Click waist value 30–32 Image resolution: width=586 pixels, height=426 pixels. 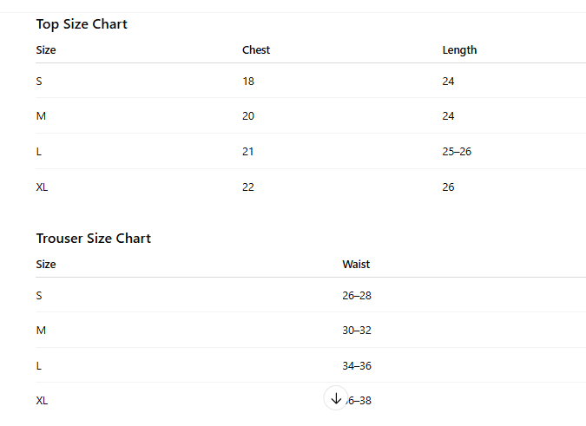pyautogui.click(x=357, y=331)
